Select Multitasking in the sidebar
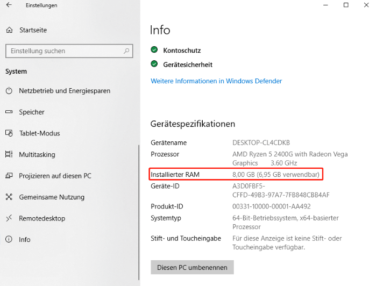 point(37,155)
